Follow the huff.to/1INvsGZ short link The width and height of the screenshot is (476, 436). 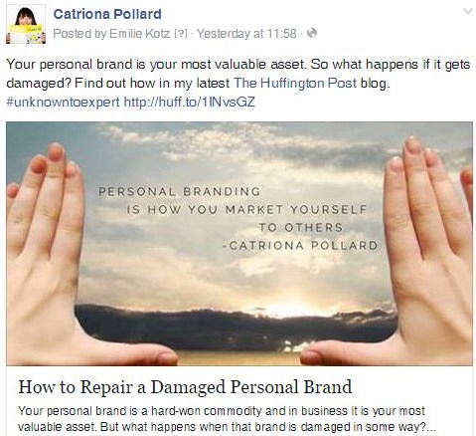[x=190, y=102]
